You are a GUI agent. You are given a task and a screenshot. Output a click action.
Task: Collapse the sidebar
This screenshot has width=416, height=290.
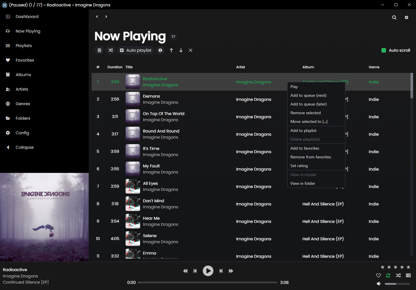24,147
